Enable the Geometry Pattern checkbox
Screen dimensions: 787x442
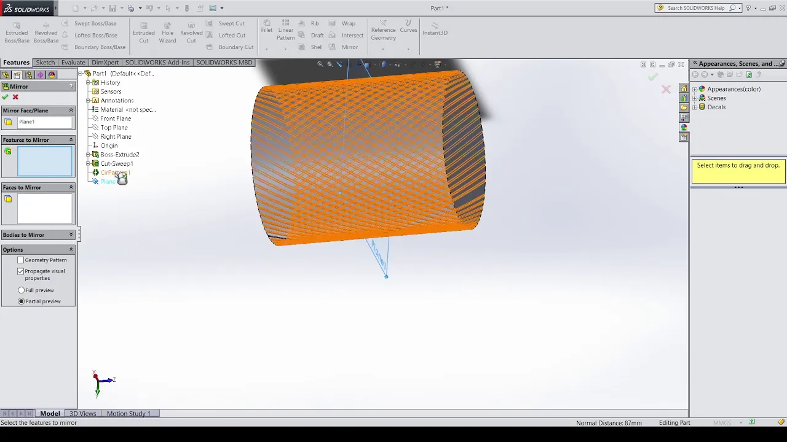[20, 260]
